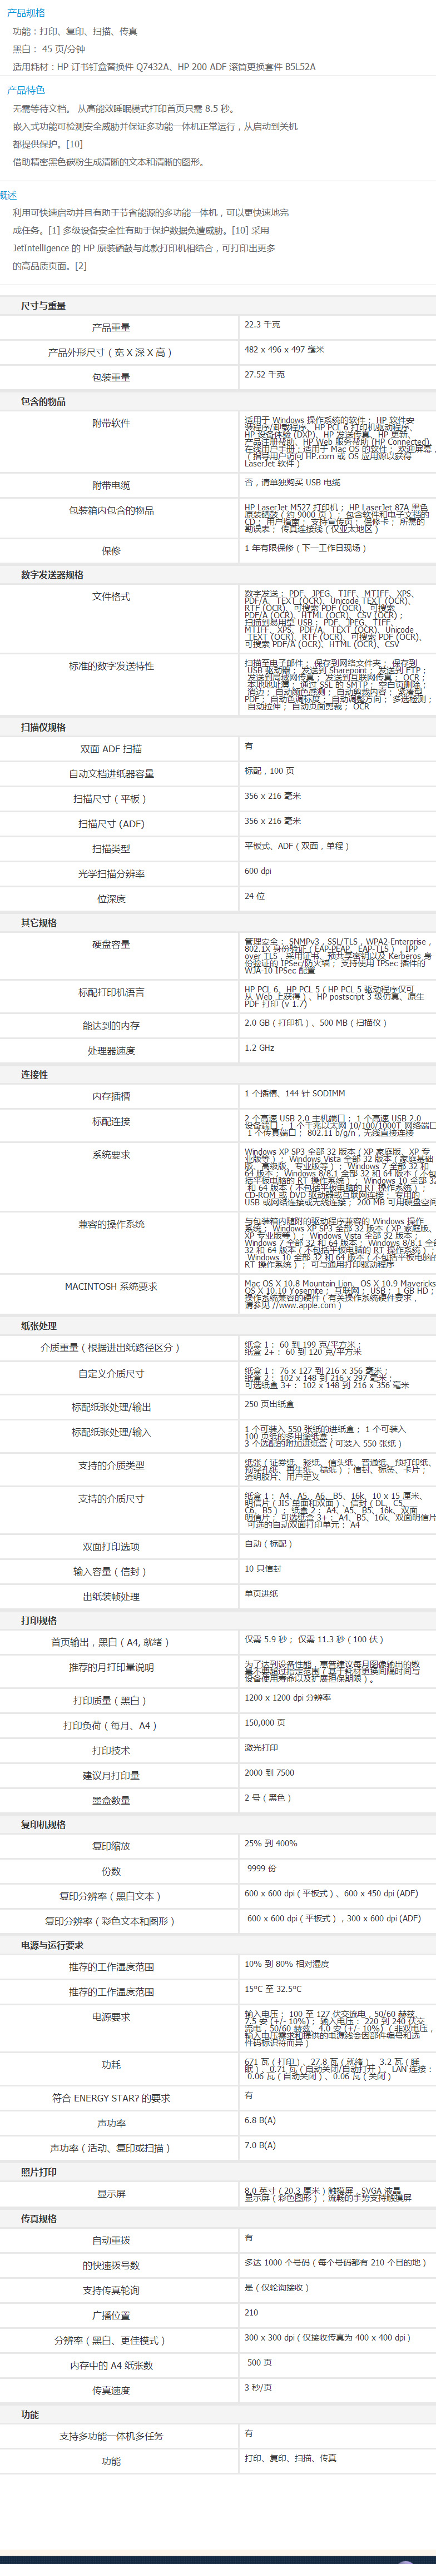Click the 内存插槽 row label
Screen dimensions: 436x2564
(x=111, y=1096)
